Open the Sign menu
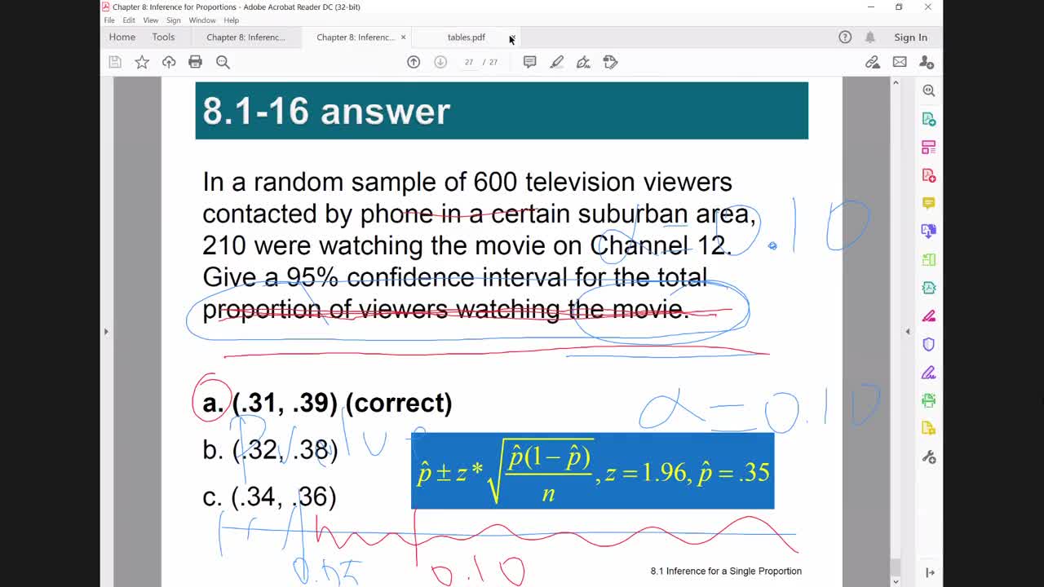The height and width of the screenshot is (587, 1044). click(x=173, y=20)
